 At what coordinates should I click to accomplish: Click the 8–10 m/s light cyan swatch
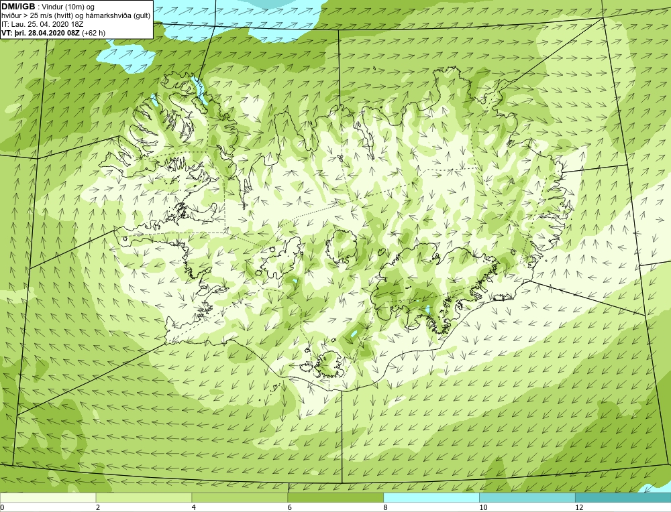click(431, 497)
